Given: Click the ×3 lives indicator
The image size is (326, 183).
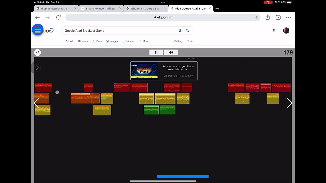Looking at the screenshot, I should [37, 52].
